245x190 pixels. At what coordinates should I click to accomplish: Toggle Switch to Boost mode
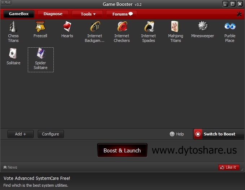(x=219, y=134)
